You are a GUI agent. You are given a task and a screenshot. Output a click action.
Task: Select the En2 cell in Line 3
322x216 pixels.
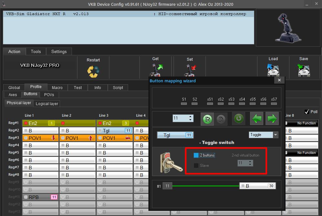pos(115,123)
